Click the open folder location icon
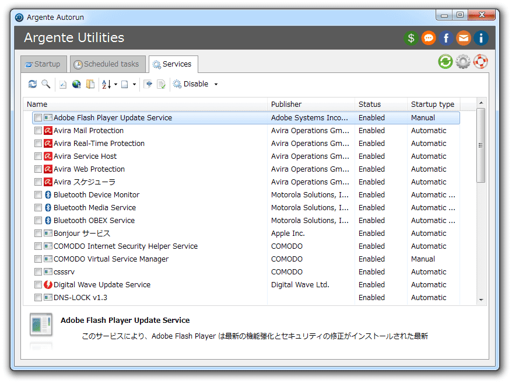Screen dimensions: 512x383 click(x=90, y=84)
